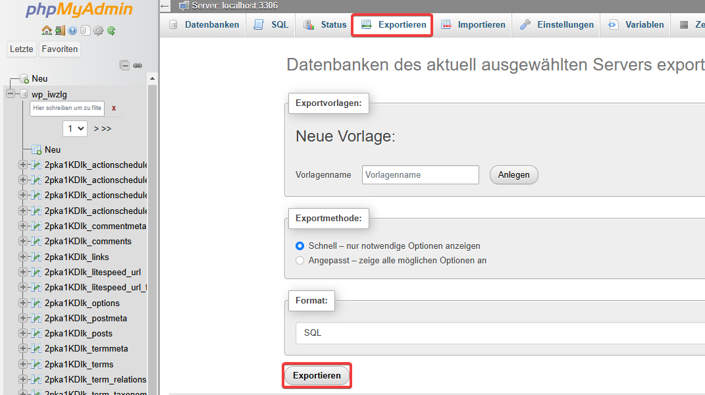Open the 2pka1KDlk_terms table
The image size is (705, 395).
coord(79,365)
